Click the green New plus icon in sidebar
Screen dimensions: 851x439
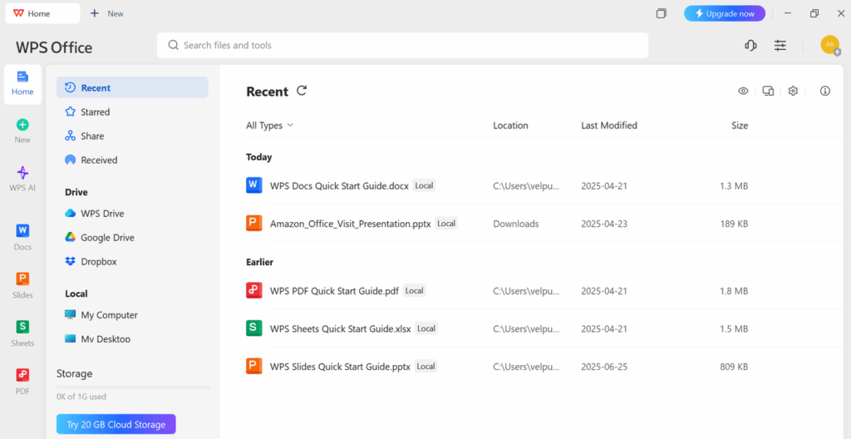pyautogui.click(x=22, y=125)
